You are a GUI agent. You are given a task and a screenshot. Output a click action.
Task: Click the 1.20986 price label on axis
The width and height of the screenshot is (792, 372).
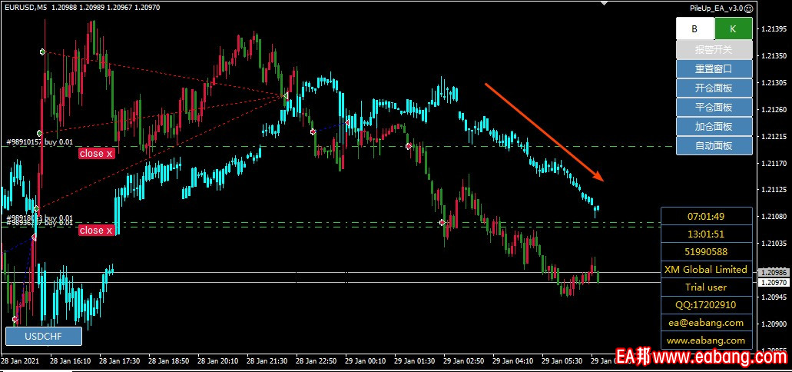coord(773,273)
